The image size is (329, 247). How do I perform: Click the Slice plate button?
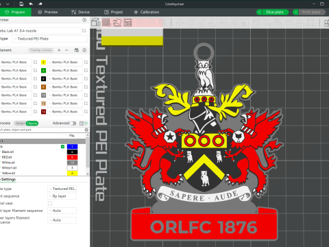[276, 12]
